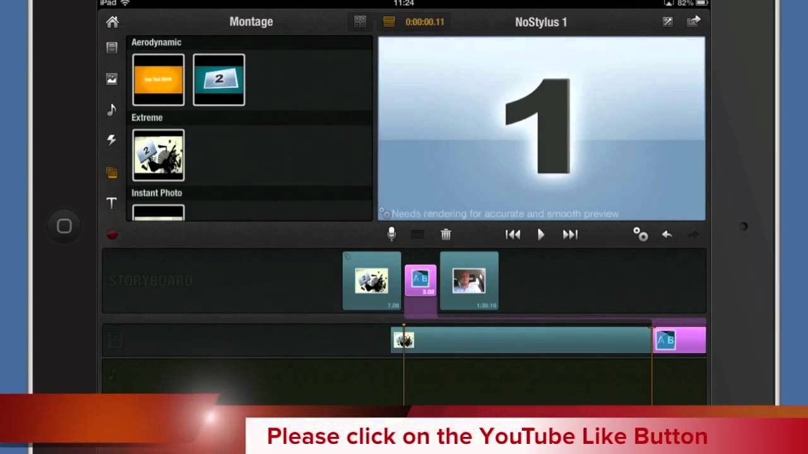Click the Montage library title
This screenshot has width=808, height=454.
tap(251, 21)
